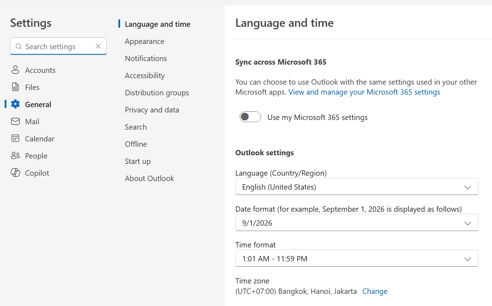Select General label in sidebar
492x306 pixels.
click(x=38, y=105)
